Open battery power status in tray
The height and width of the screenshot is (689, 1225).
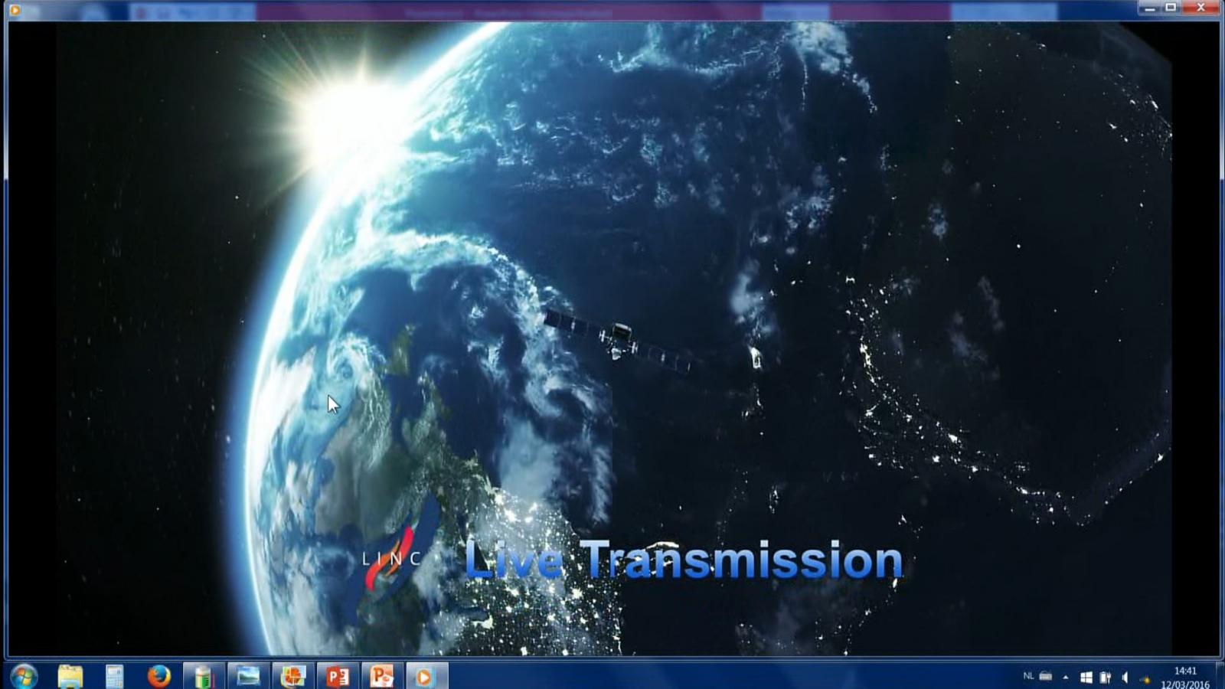point(1105,677)
